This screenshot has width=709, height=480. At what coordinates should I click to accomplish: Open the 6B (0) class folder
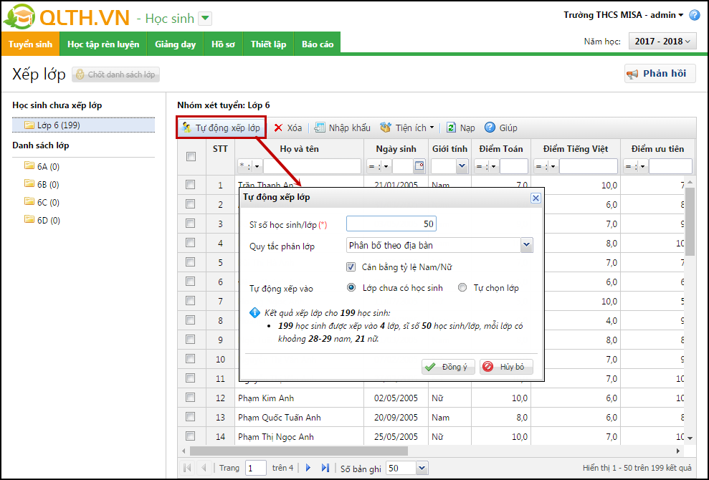[42, 184]
